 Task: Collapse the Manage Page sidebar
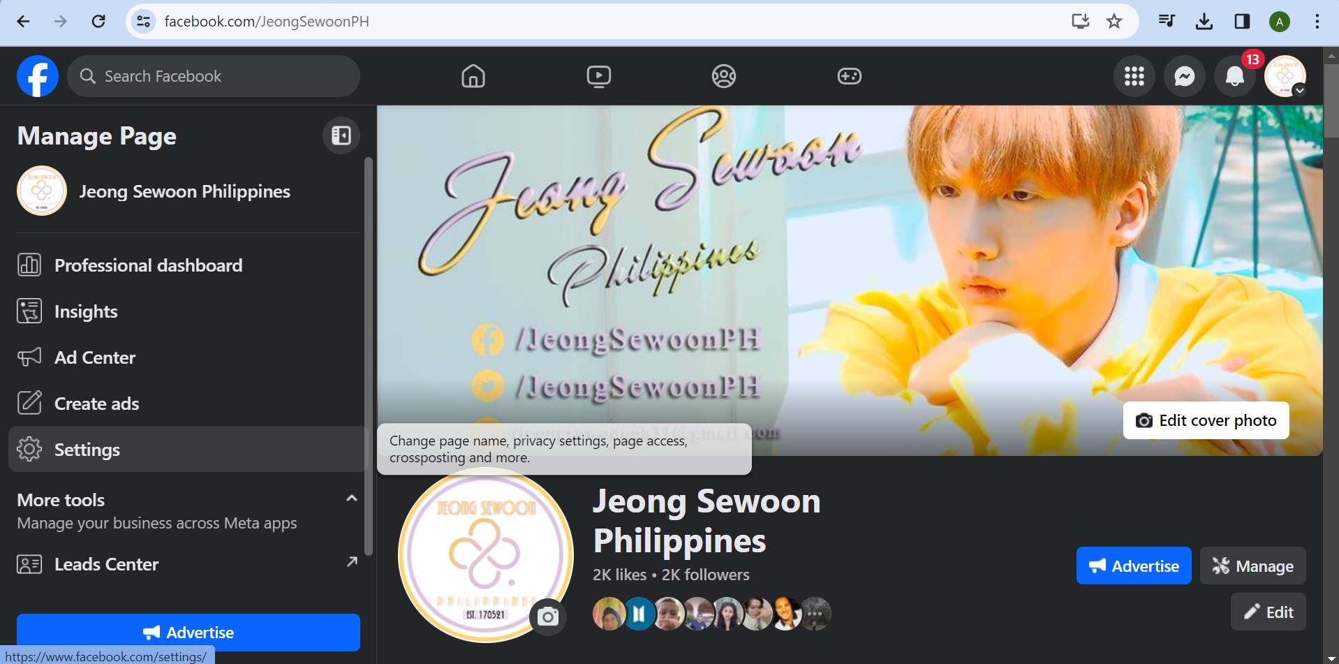(x=341, y=135)
